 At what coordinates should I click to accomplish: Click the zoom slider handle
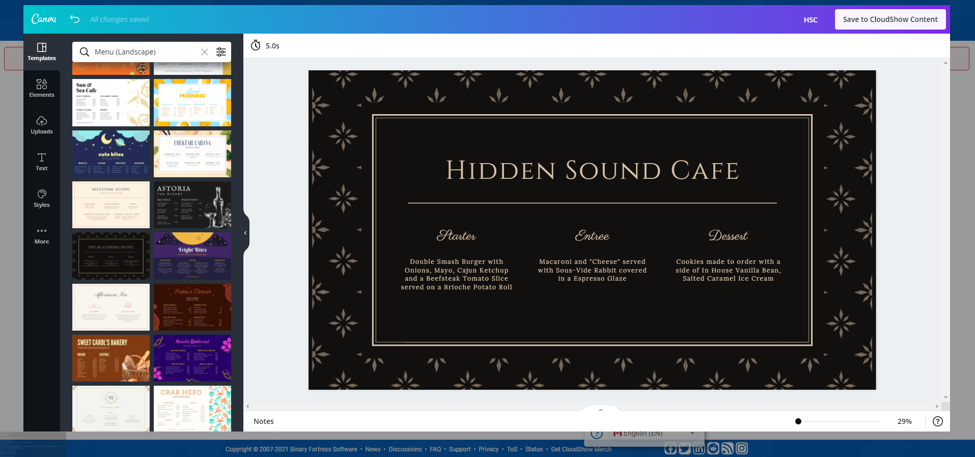point(798,421)
